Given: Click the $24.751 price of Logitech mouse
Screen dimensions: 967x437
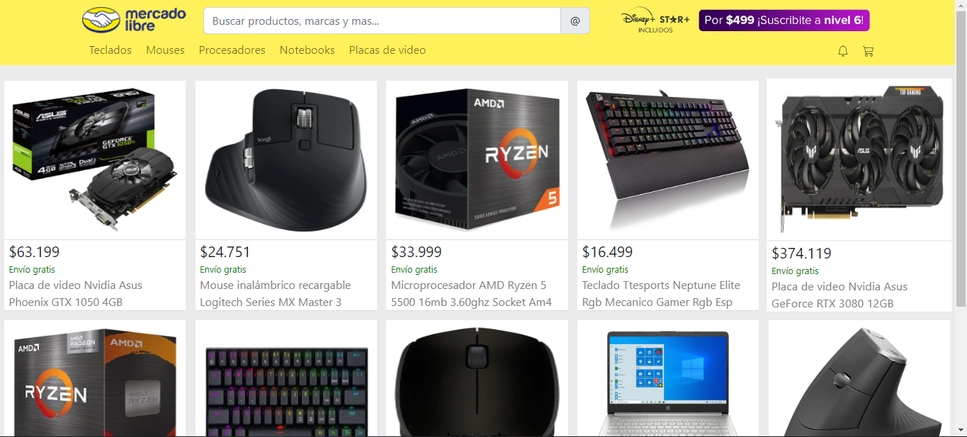Looking at the screenshot, I should tap(225, 252).
